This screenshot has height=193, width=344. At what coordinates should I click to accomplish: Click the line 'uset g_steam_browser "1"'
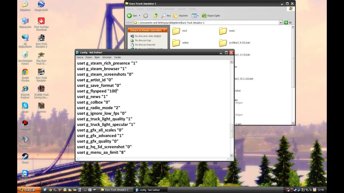coord(102,69)
